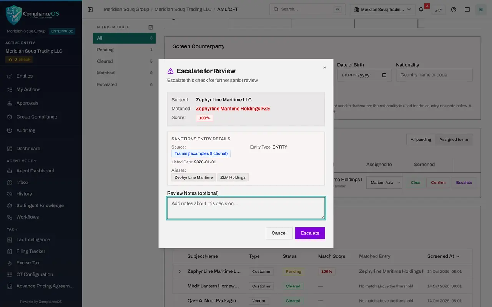Open Group Compliance shield icon
Screen dimensions: 492x307
pyautogui.click(x=10, y=117)
